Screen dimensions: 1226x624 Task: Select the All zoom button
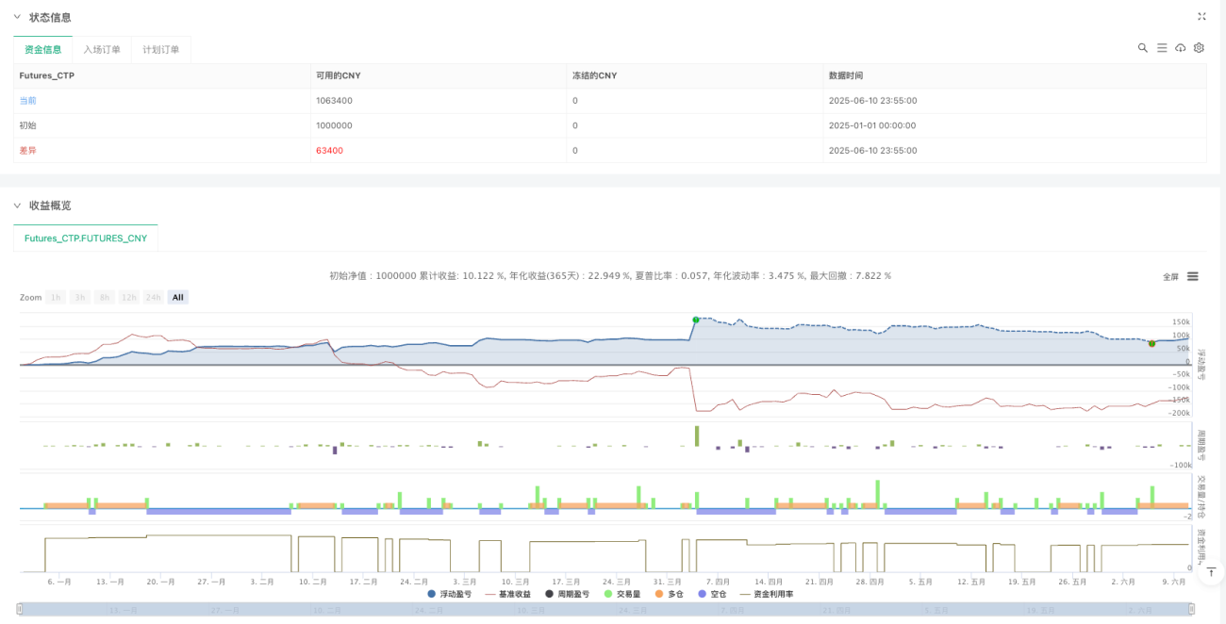pos(178,297)
